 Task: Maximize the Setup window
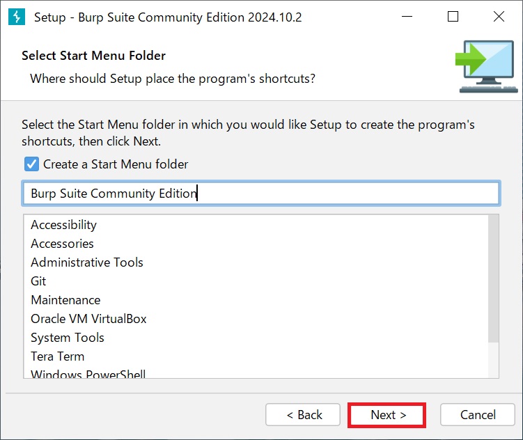point(453,16)
